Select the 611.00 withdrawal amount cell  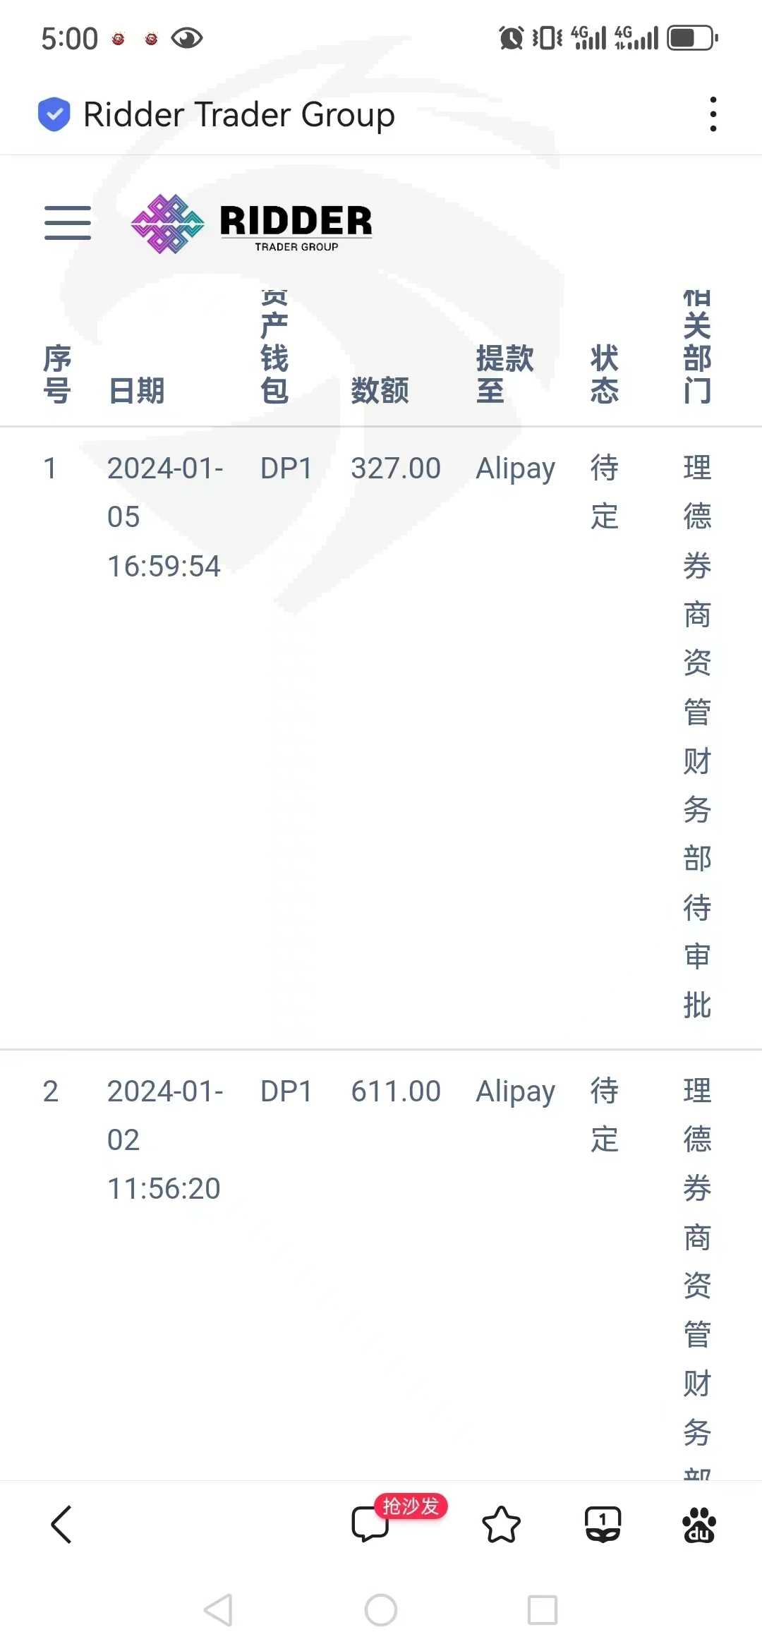[x=396, y=1091]
